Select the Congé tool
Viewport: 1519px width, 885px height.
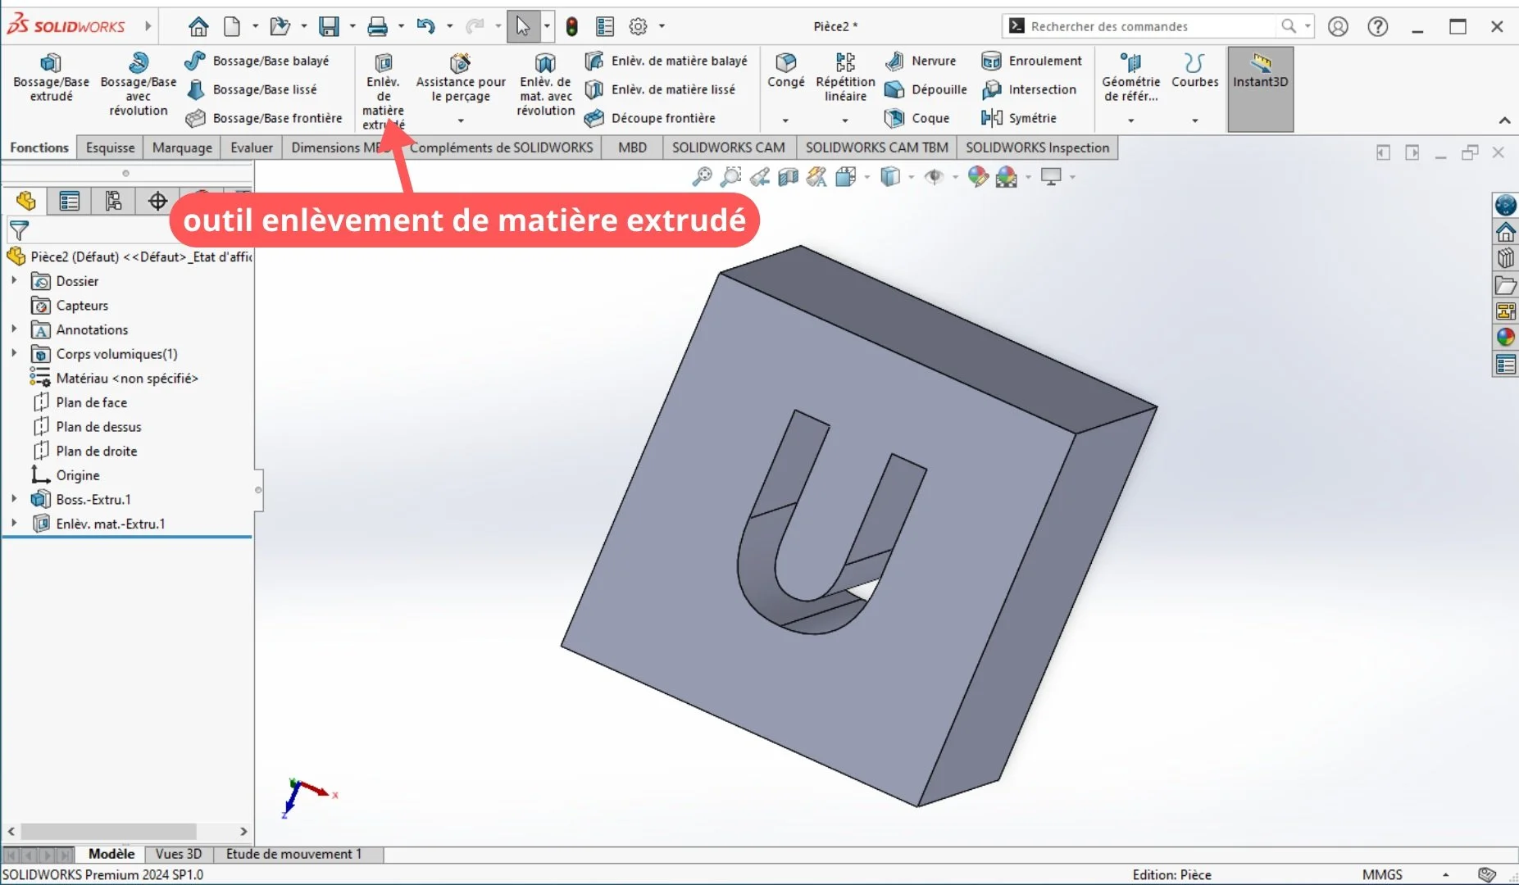tap(785, 74)
